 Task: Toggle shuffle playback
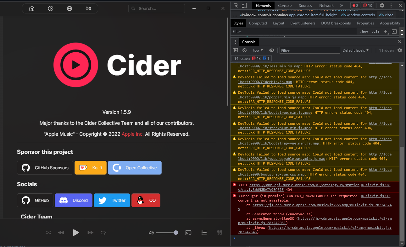click(48, 233)
